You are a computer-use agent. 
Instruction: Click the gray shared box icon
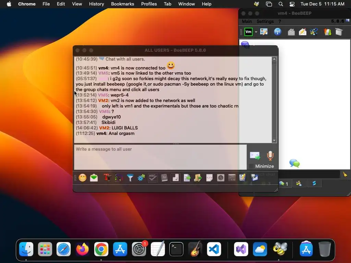click(x=339, y=32)
